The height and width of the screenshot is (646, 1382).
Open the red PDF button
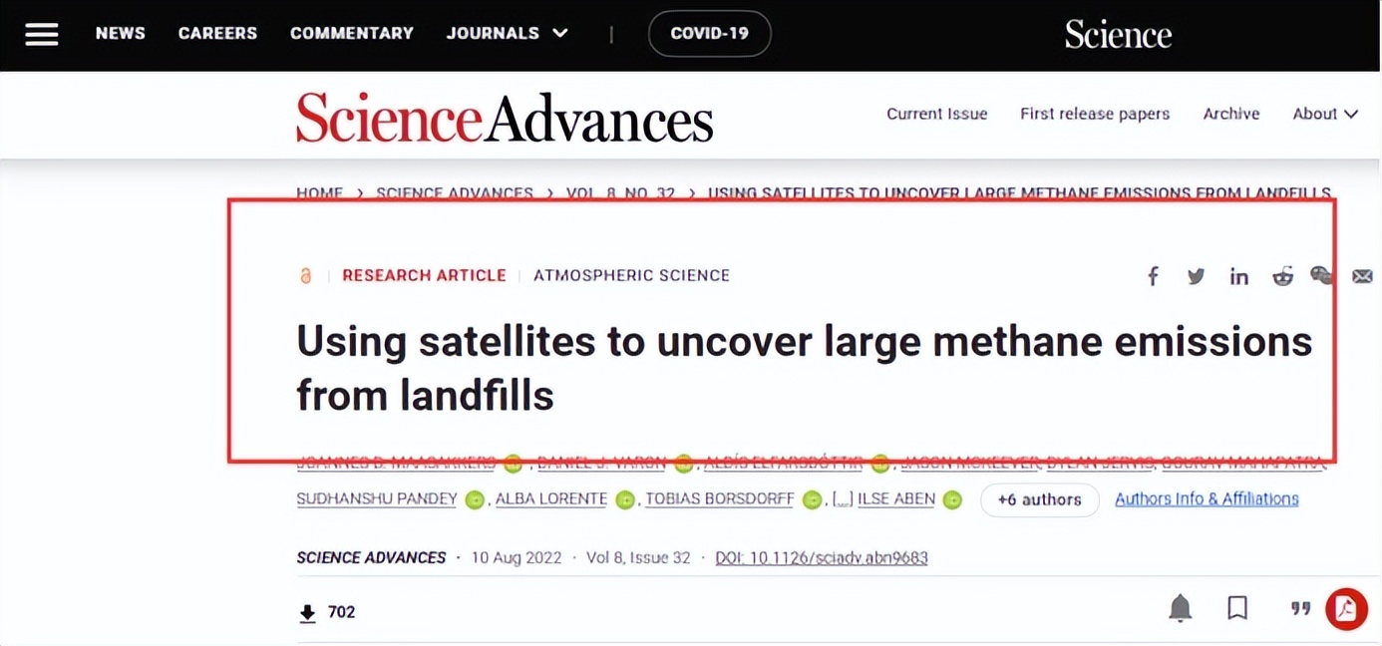tap(1346, 609)
